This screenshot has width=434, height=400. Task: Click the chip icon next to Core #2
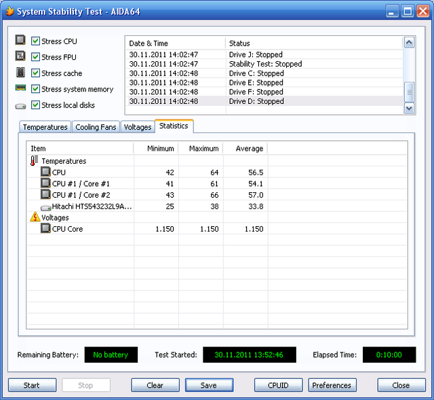pos(45,195)
